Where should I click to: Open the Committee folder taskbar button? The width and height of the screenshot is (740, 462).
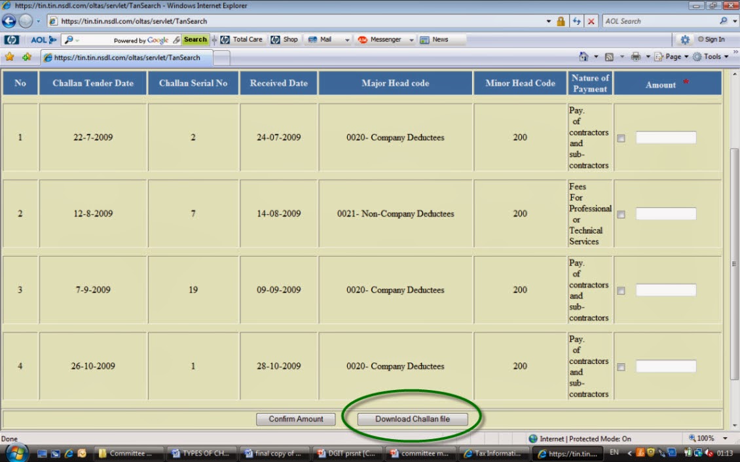(129, 453)
